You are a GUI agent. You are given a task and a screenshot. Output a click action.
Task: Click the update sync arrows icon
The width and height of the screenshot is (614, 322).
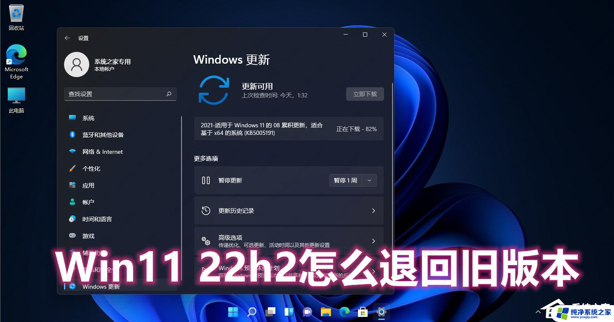coord(214,90)
